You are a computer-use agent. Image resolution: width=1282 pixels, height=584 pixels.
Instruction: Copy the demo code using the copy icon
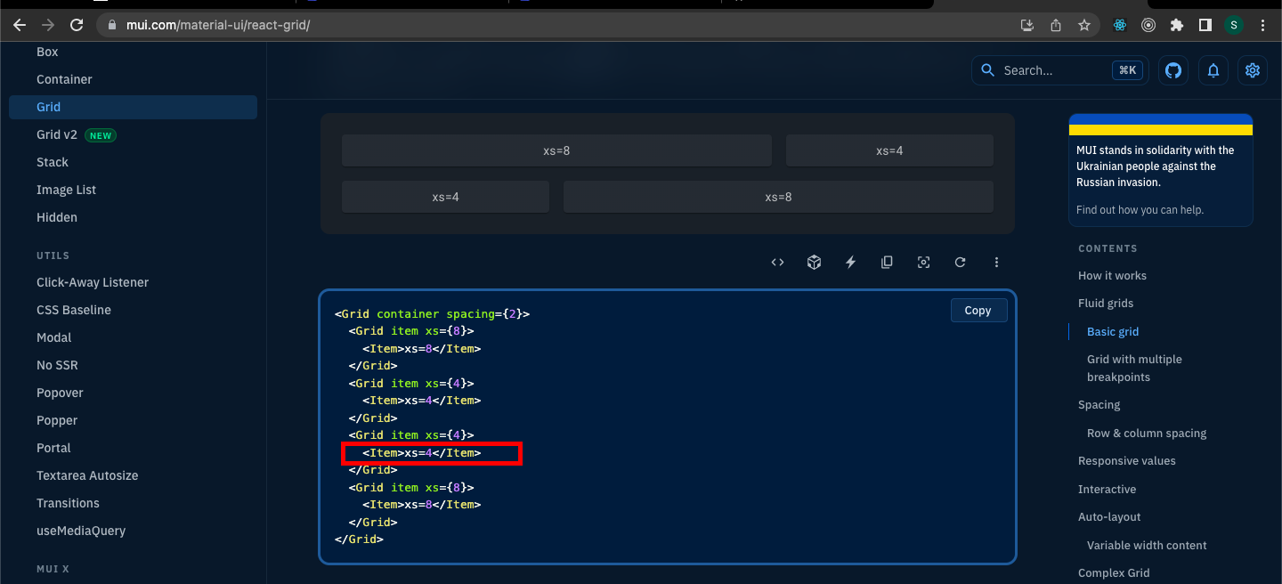[887, 262]
